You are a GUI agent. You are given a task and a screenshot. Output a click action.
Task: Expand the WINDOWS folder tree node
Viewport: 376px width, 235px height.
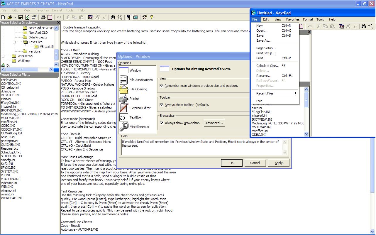[x=3, y=56]
